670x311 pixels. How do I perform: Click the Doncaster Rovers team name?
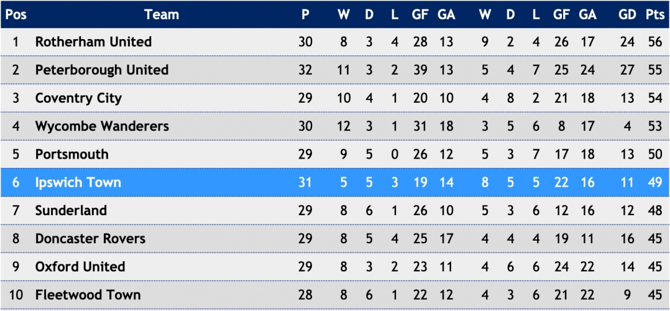coord(90,239)
